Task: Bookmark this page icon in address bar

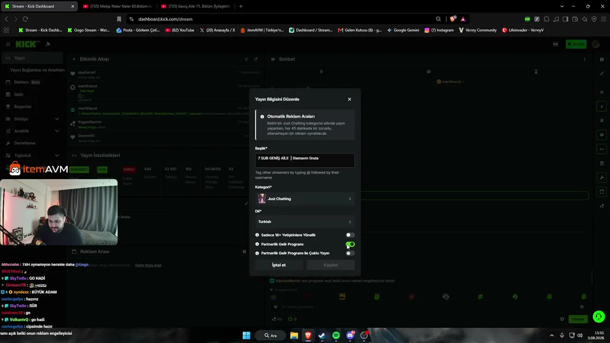Action: (119, 19)
